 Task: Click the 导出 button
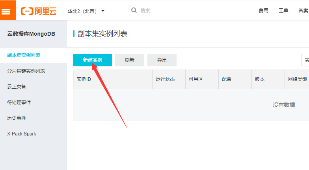click(162, 60)
